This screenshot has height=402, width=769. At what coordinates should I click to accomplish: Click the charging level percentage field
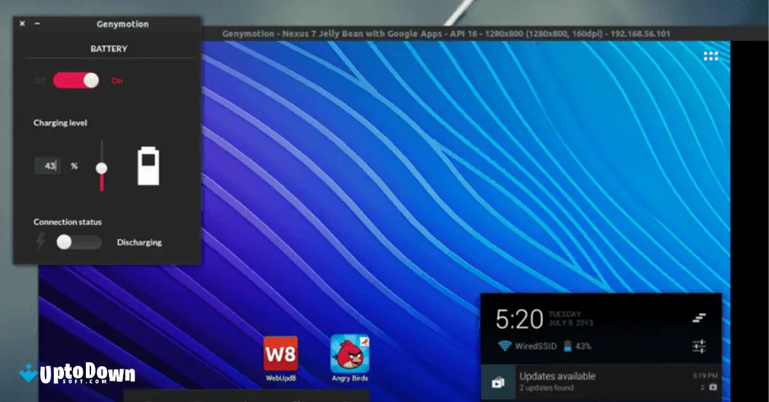click(47, 165)
